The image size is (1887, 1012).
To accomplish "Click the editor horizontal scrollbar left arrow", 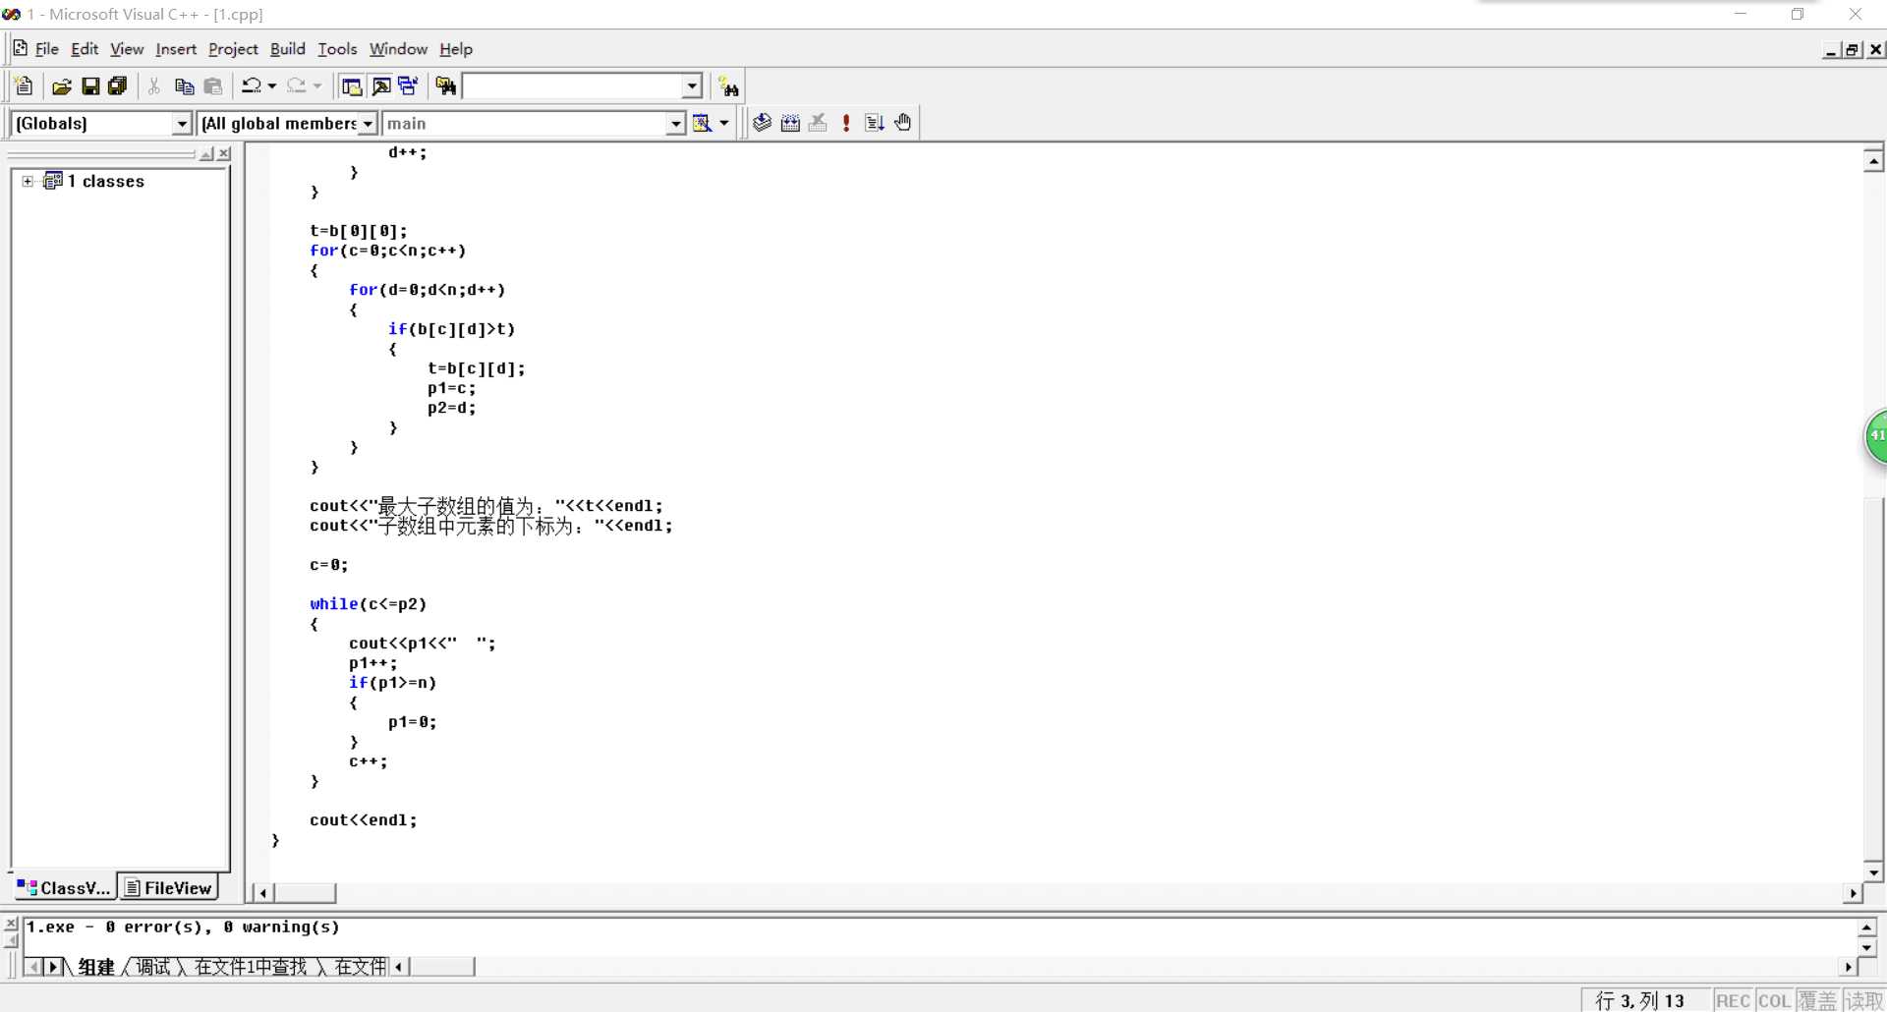I will [x=262, y=893].
